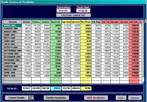147x102 pixels.
Task: Click Est. Patr. value 109243 for ENERO 2005
Action: 134,25
